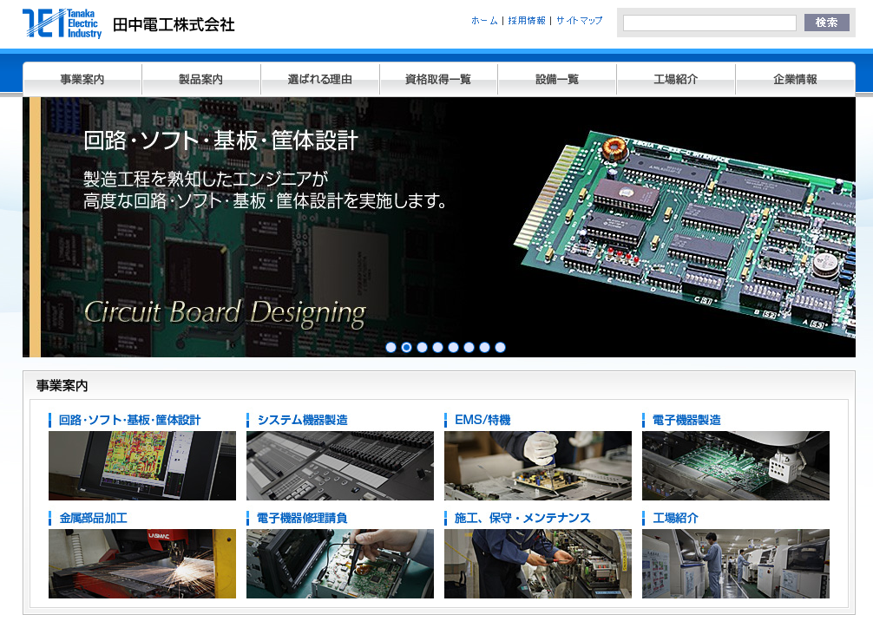The image size is (873, 621).
Task: Open the 企業情報 navigation item
Action: tap(793, 78)
